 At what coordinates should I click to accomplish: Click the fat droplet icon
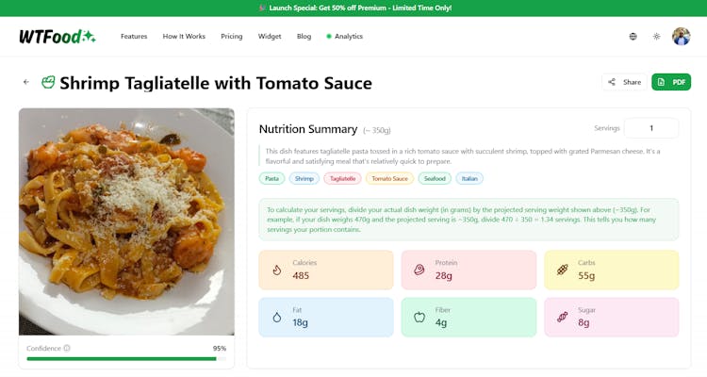(x=277, y=318)
